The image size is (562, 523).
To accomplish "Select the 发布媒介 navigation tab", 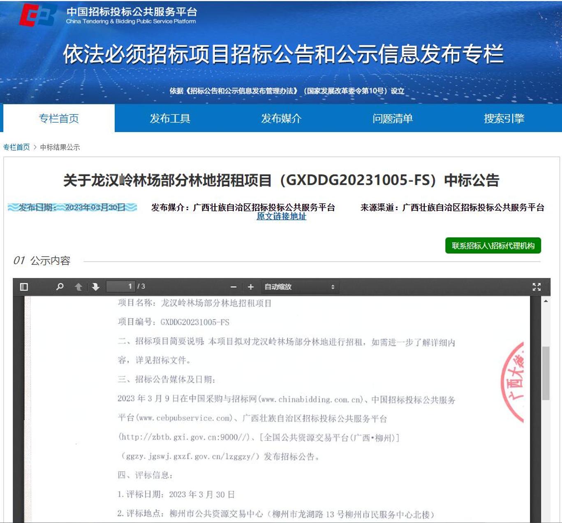I will [281, 119].
